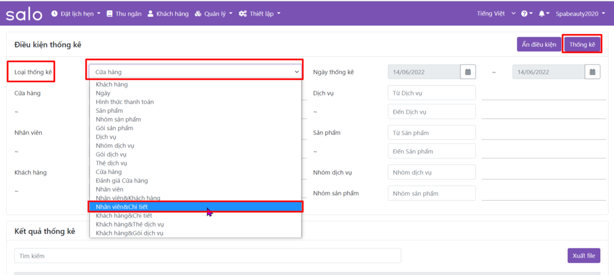Click the Thống kê button
The height and width of the screenshot is (275, 614).
(x=582, y=44)
